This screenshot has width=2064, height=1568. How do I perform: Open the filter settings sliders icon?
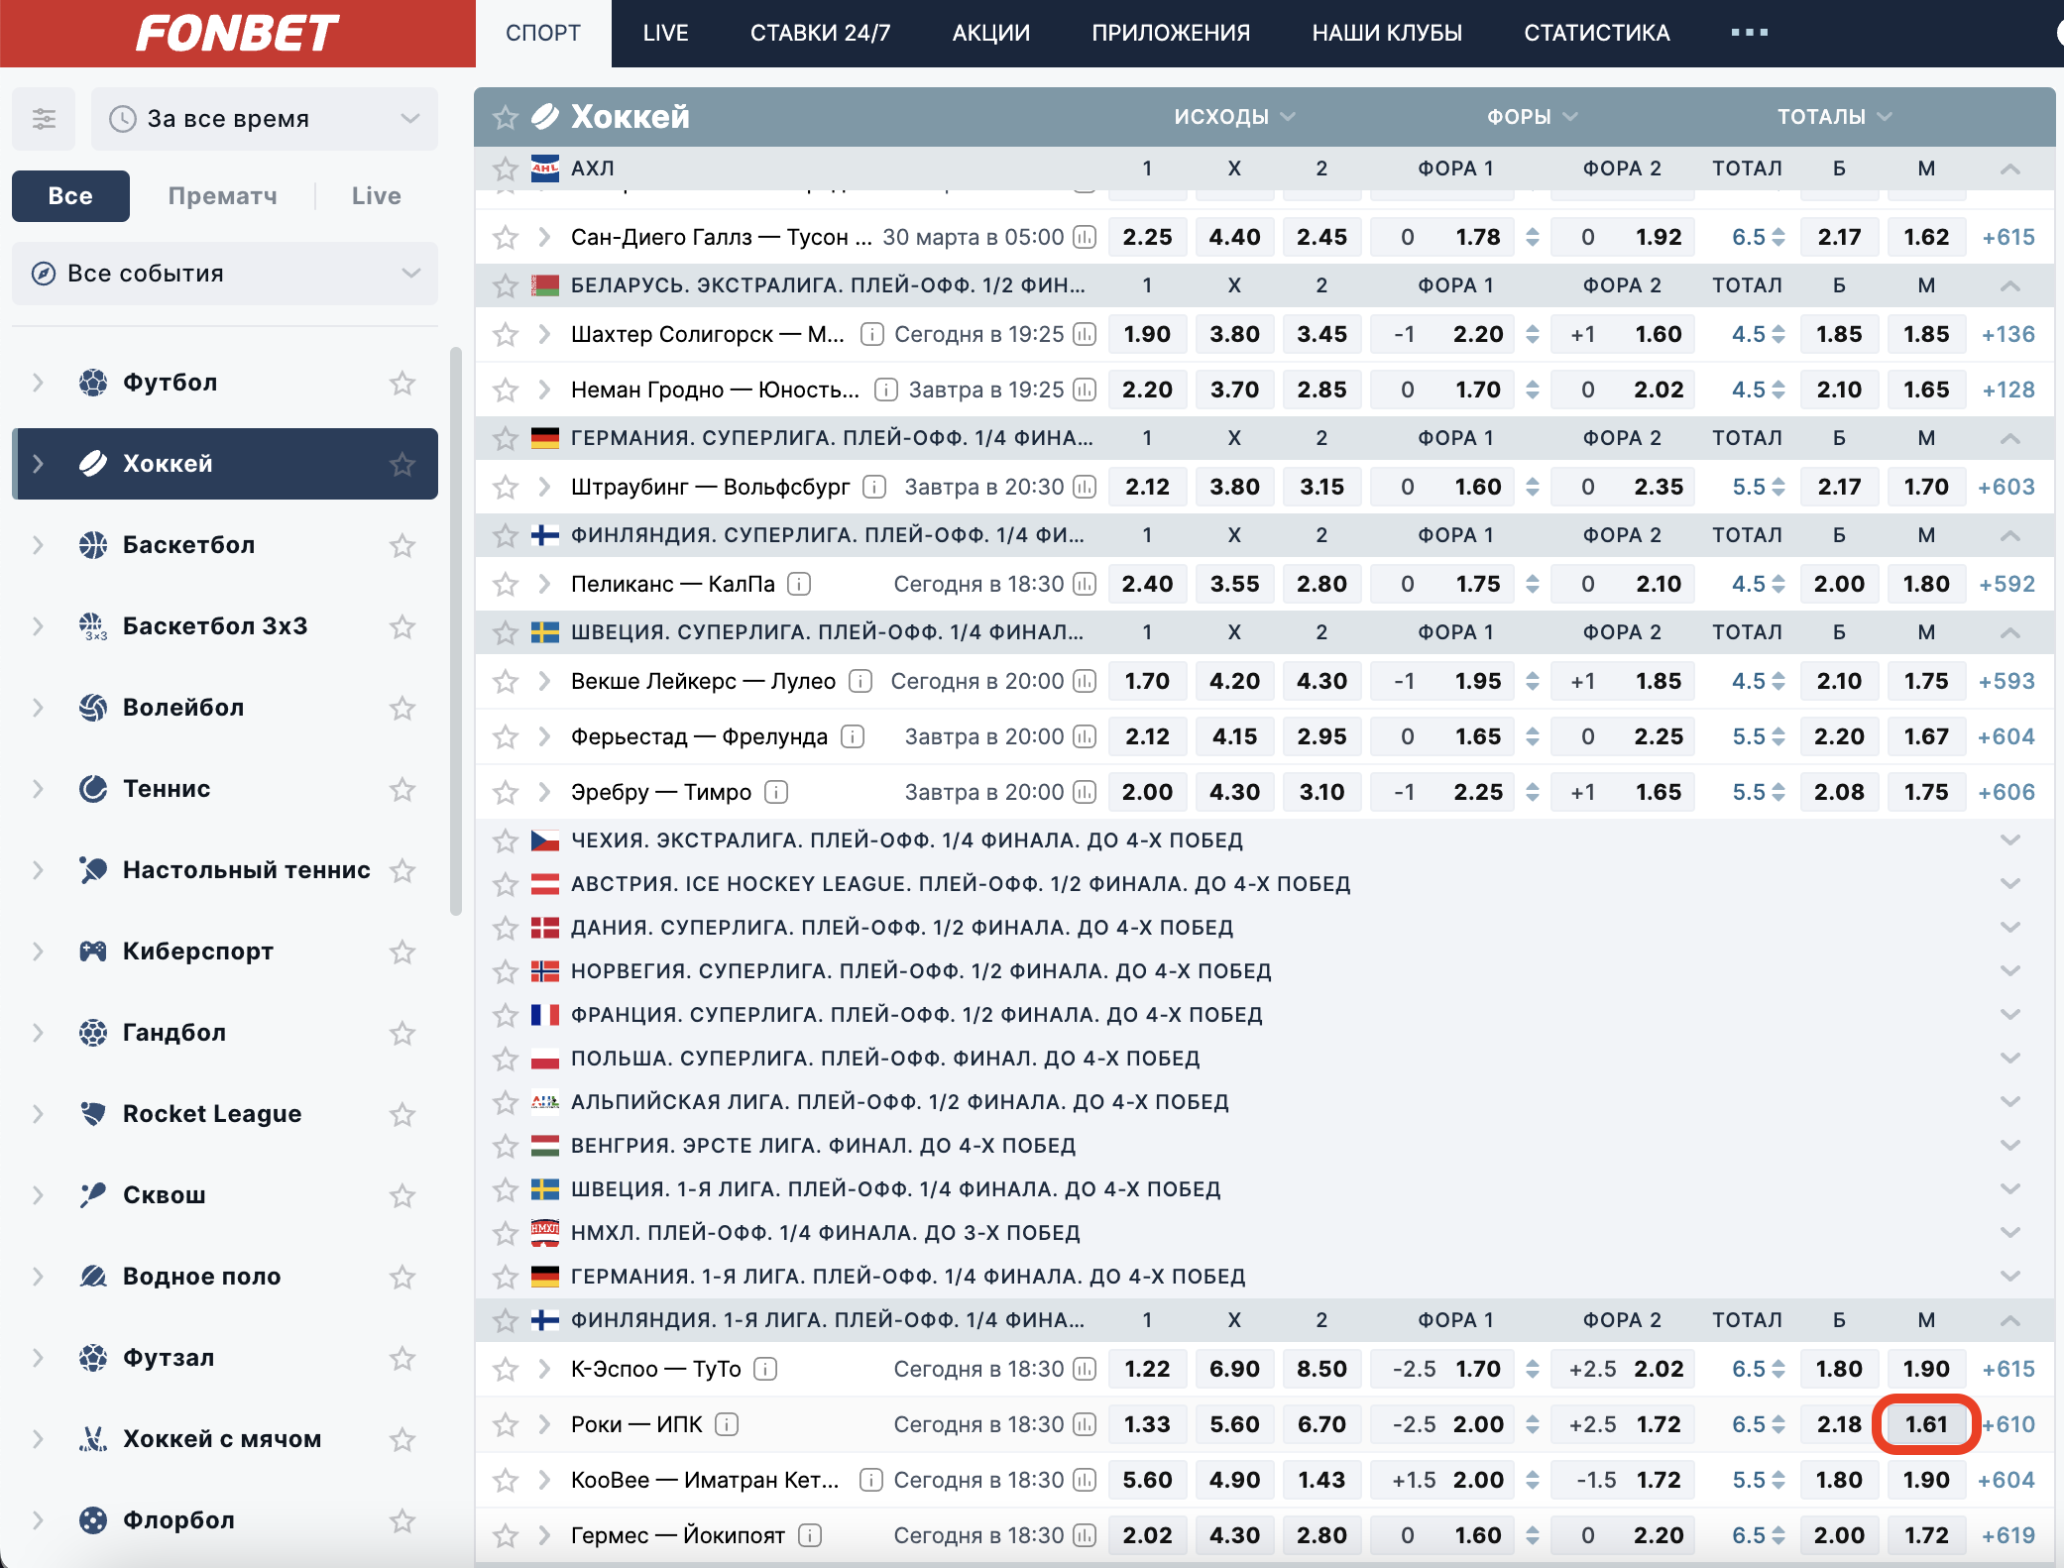(44, 119)
